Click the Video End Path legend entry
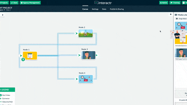The image size is (187, 105). pyautogui.click(x=6, y=102)
